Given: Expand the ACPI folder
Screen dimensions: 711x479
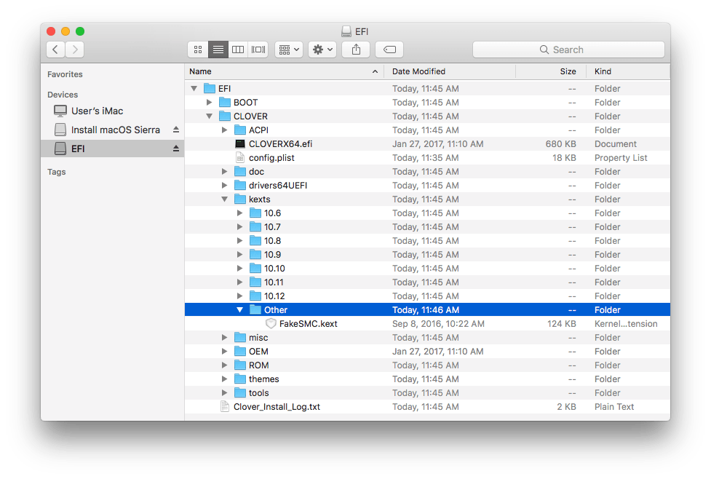Looking at the screenshot, I should 224,130.
